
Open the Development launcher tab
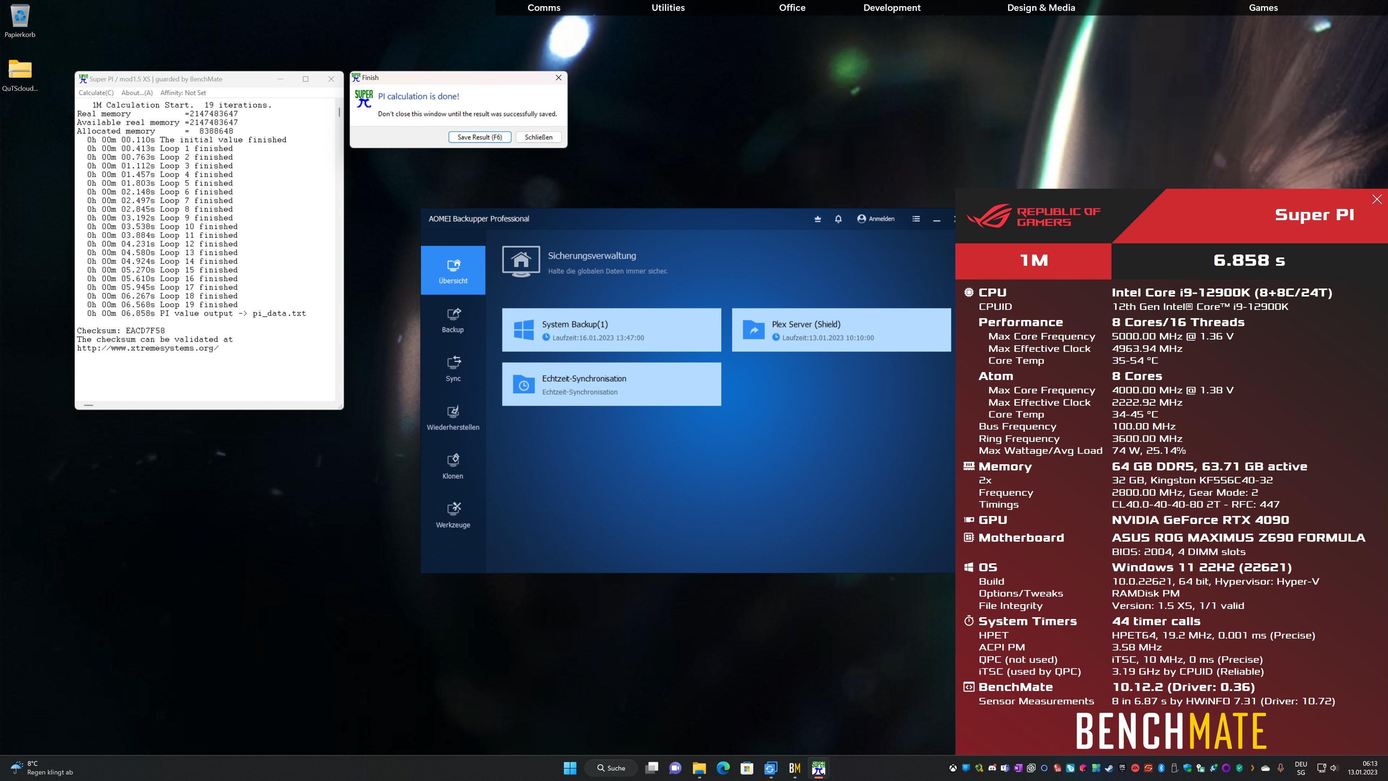[892, 8]
